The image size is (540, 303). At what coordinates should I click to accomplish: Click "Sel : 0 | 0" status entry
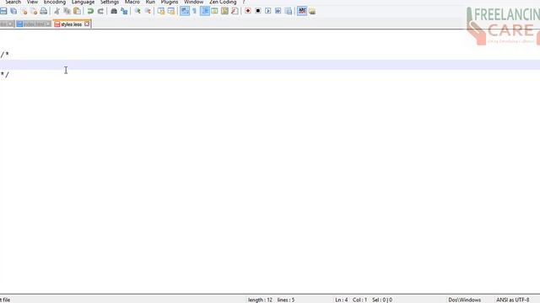click(382, 300)
